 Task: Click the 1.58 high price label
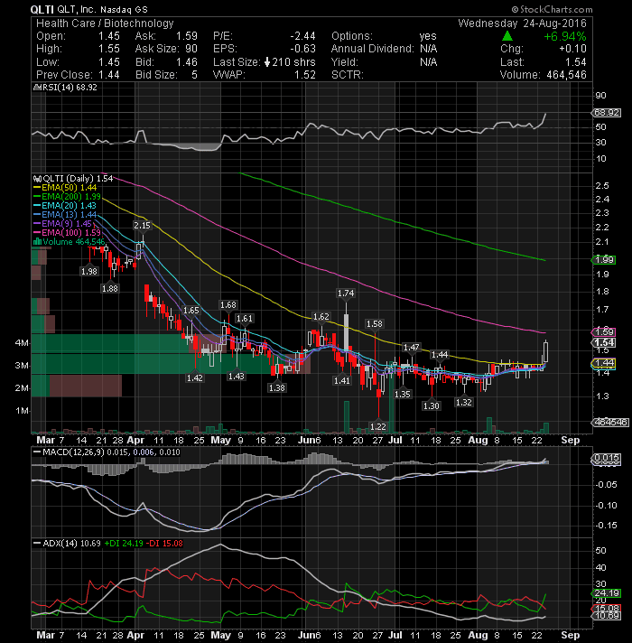pos(374,323)
